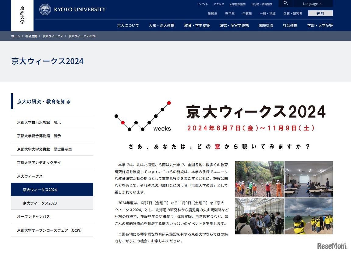The image size is (351, 253).
Task: Open the Language dropdown
Action: click(x=313, y=4)
